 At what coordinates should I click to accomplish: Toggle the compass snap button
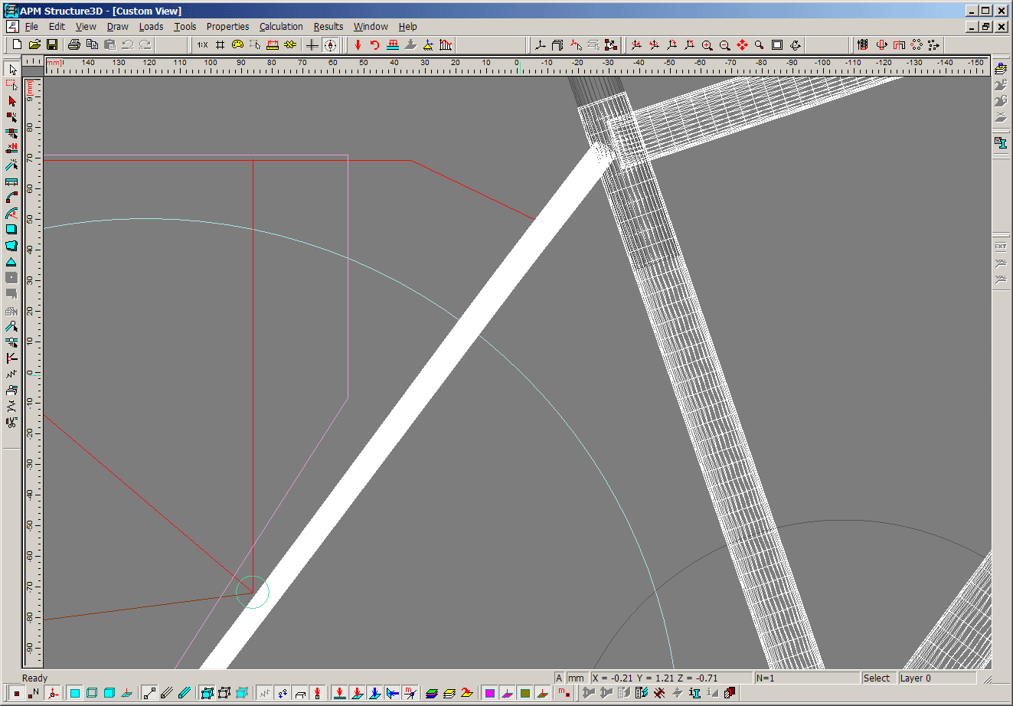330,45
